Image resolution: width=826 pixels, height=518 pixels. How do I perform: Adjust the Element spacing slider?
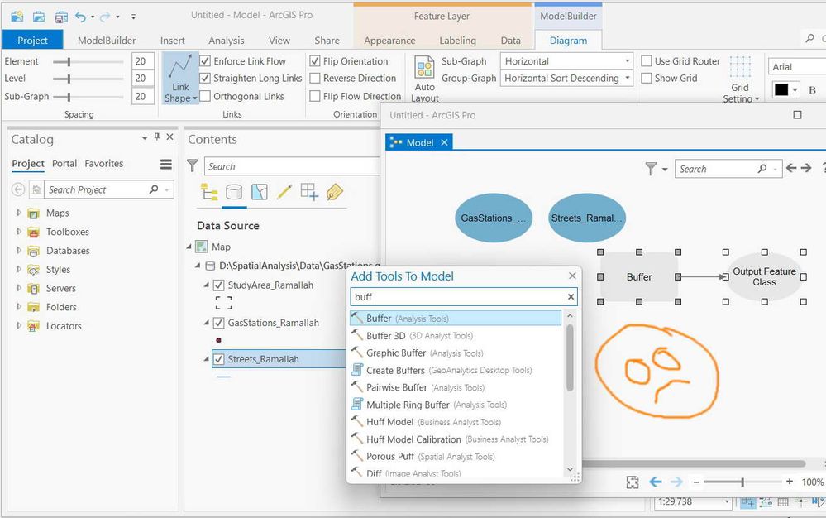(x=69, y=62)
